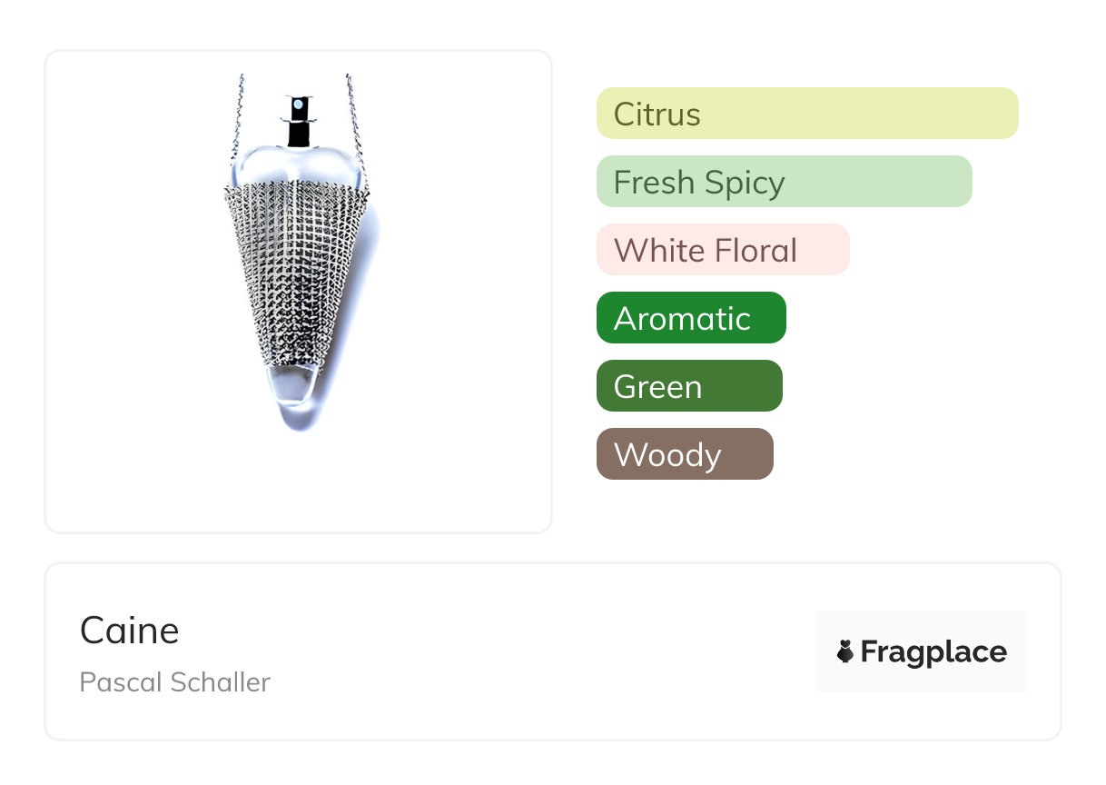This screenshot has width=1106, height=785.
Task: Choose the White Floral accord bar
Action: [722, 250]
